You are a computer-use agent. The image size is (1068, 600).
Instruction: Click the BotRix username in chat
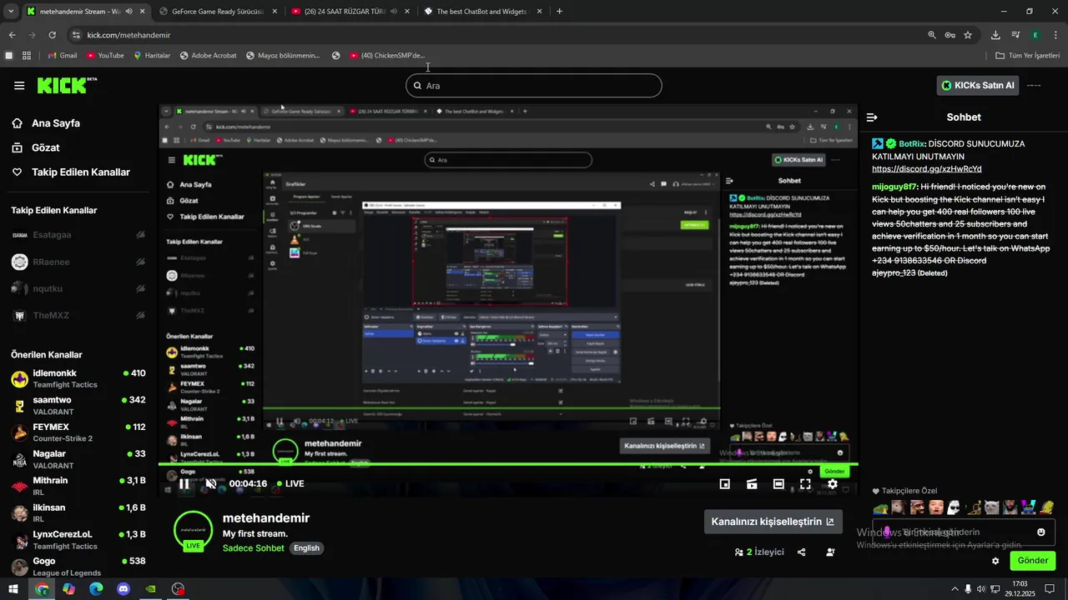pyautogui.click(x=912, y=143)
